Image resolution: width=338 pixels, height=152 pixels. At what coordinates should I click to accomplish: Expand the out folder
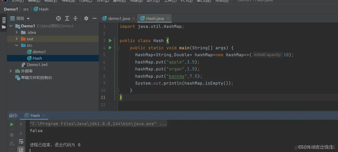coord(17,39)
